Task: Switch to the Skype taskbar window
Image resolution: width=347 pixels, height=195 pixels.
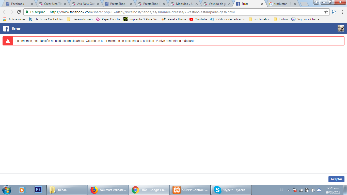Action: pos(231,190)
